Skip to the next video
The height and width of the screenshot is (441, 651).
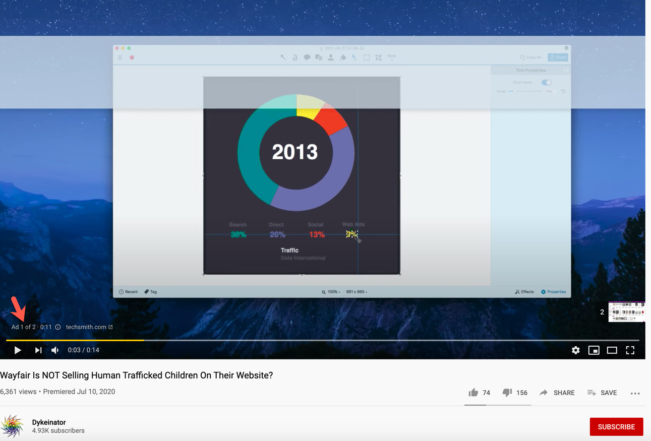[38, 350]
